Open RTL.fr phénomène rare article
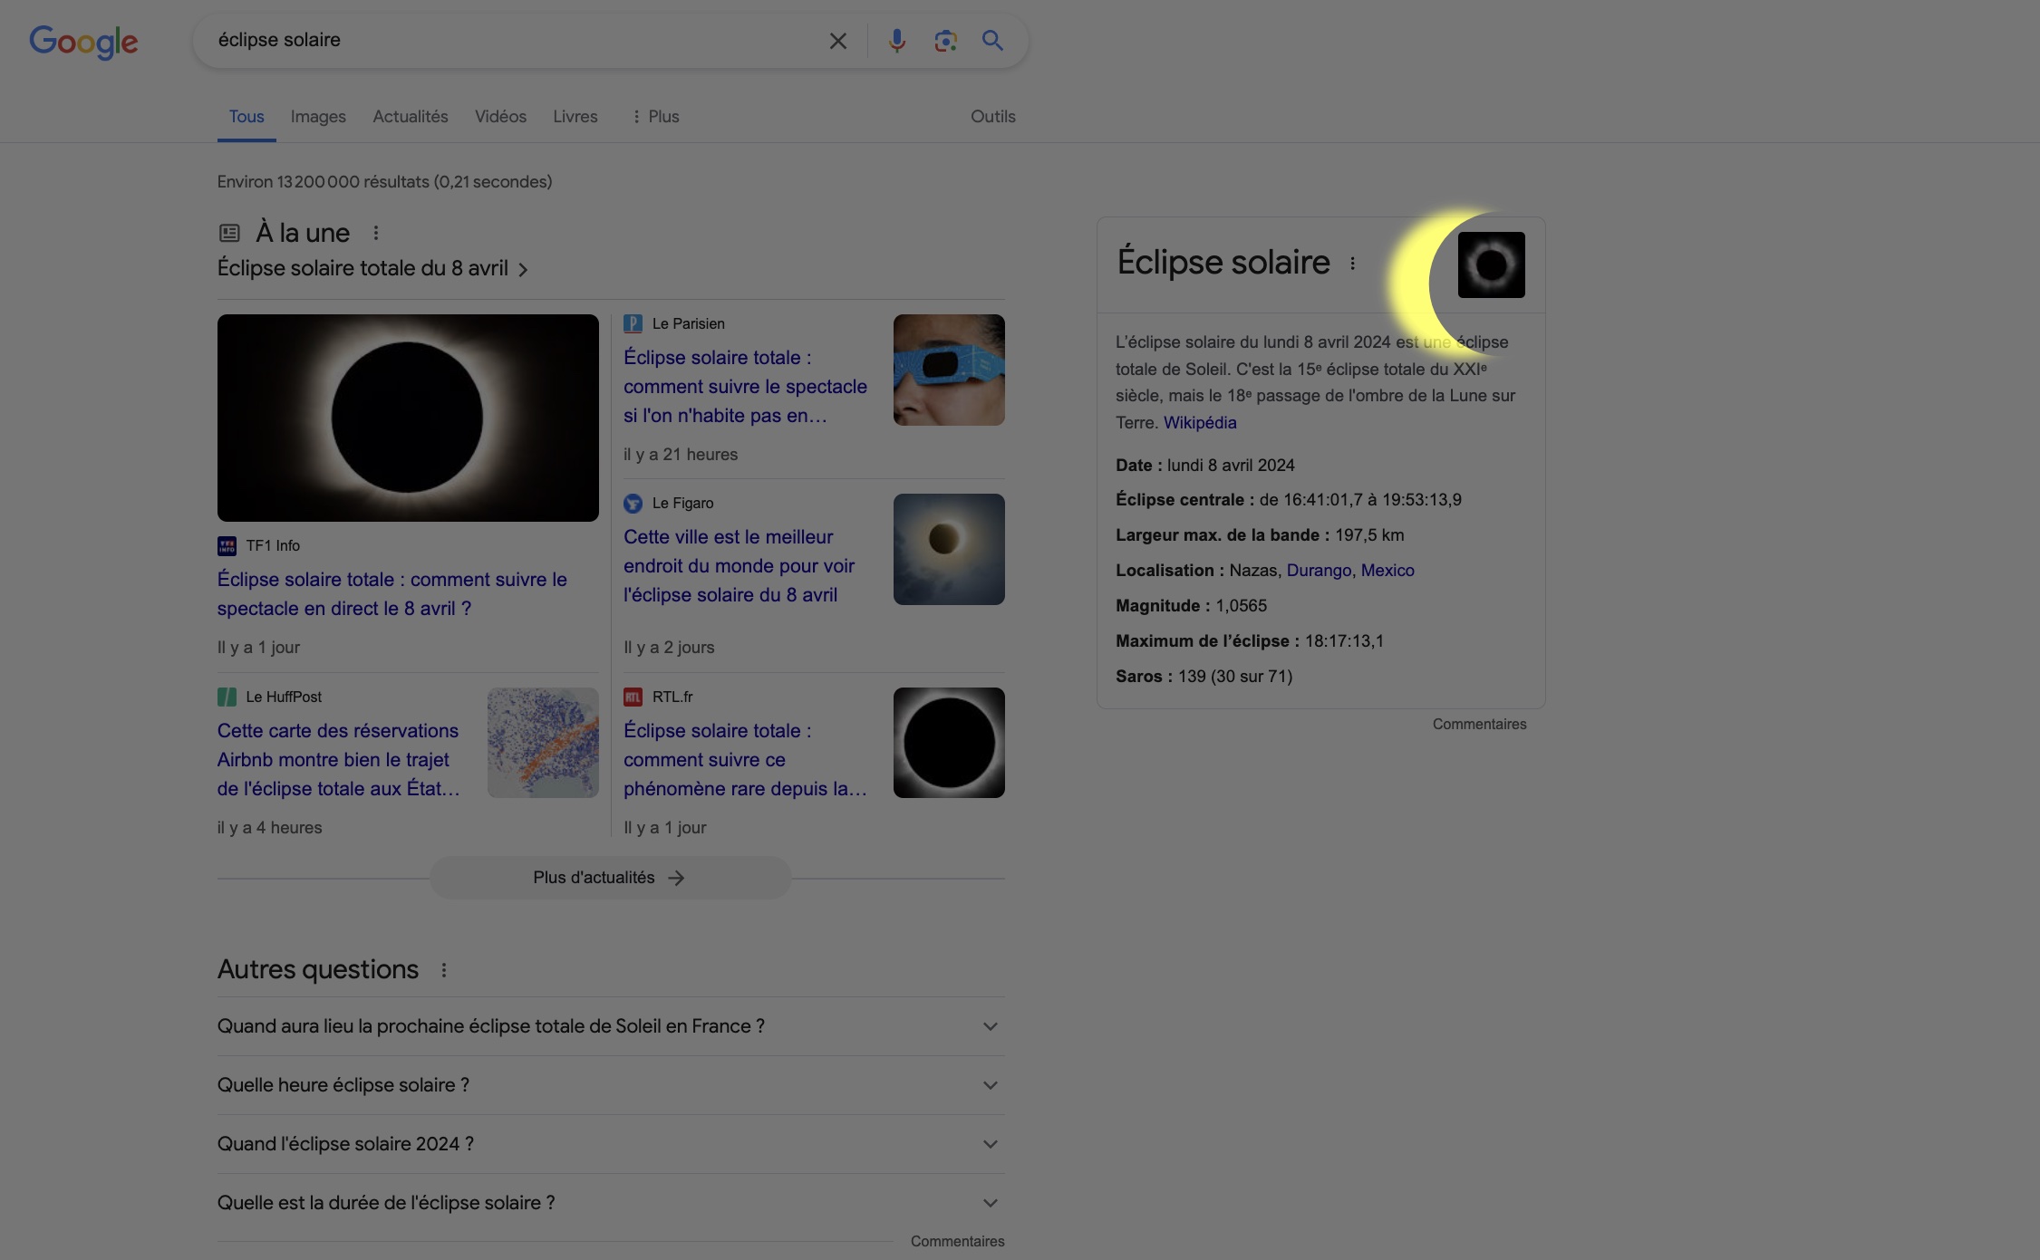 [745, 760]
